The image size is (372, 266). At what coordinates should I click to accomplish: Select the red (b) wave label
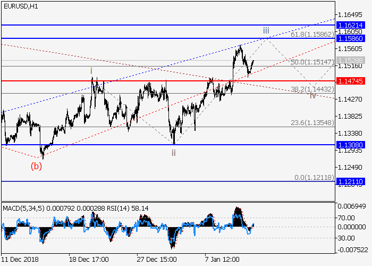point(36,165)
